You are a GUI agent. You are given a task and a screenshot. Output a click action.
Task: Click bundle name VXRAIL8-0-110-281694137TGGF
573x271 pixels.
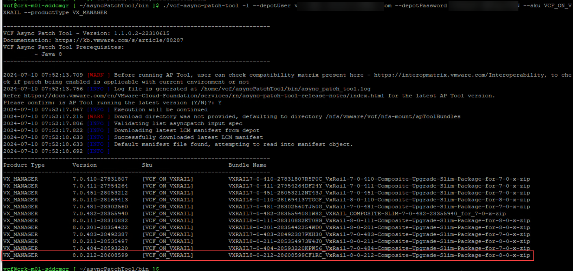click(x=379, y=200)
